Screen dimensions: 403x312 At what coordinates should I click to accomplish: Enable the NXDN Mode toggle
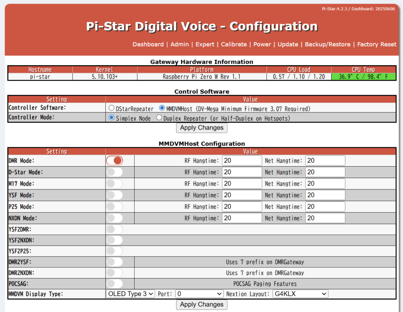pos(115,218)
